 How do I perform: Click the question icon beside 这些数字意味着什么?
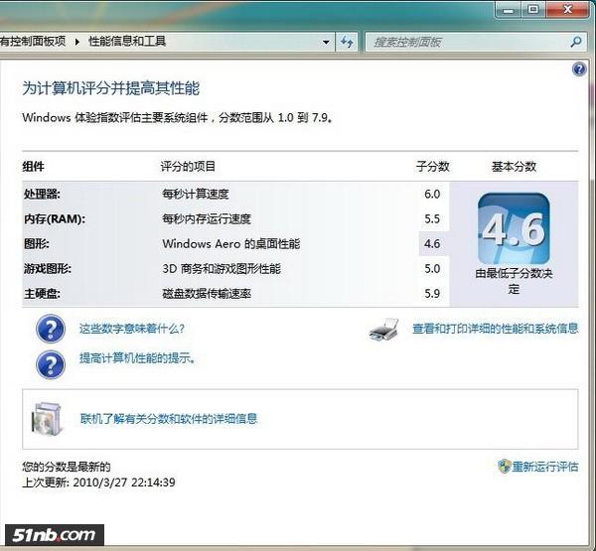coord(50,329)
